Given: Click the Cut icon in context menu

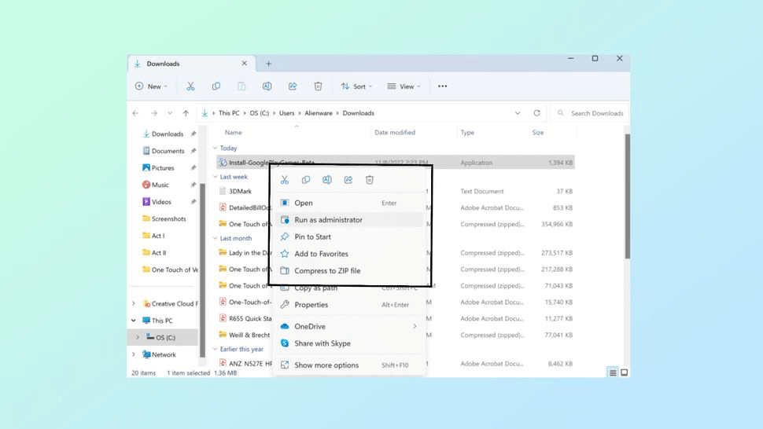Looking at the screenshot, I should (285, 180).
